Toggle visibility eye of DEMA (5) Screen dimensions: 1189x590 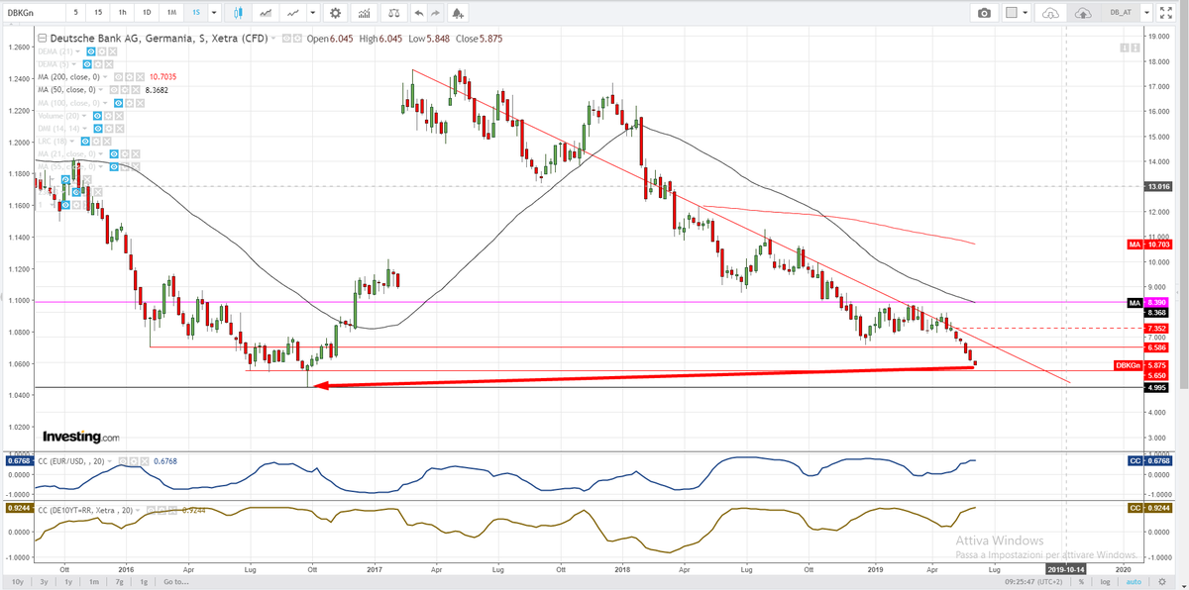pos(87,64)
